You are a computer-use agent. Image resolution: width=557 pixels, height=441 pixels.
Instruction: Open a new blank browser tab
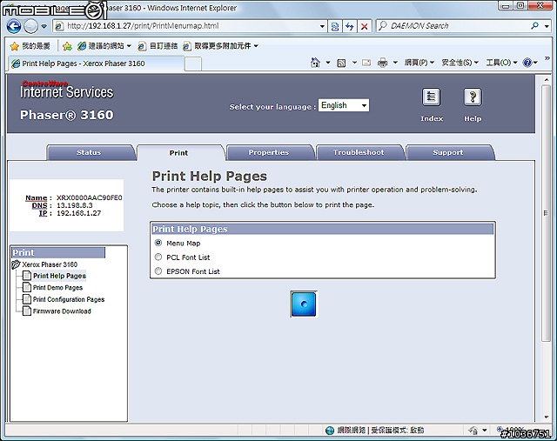[x=193, y=64]
